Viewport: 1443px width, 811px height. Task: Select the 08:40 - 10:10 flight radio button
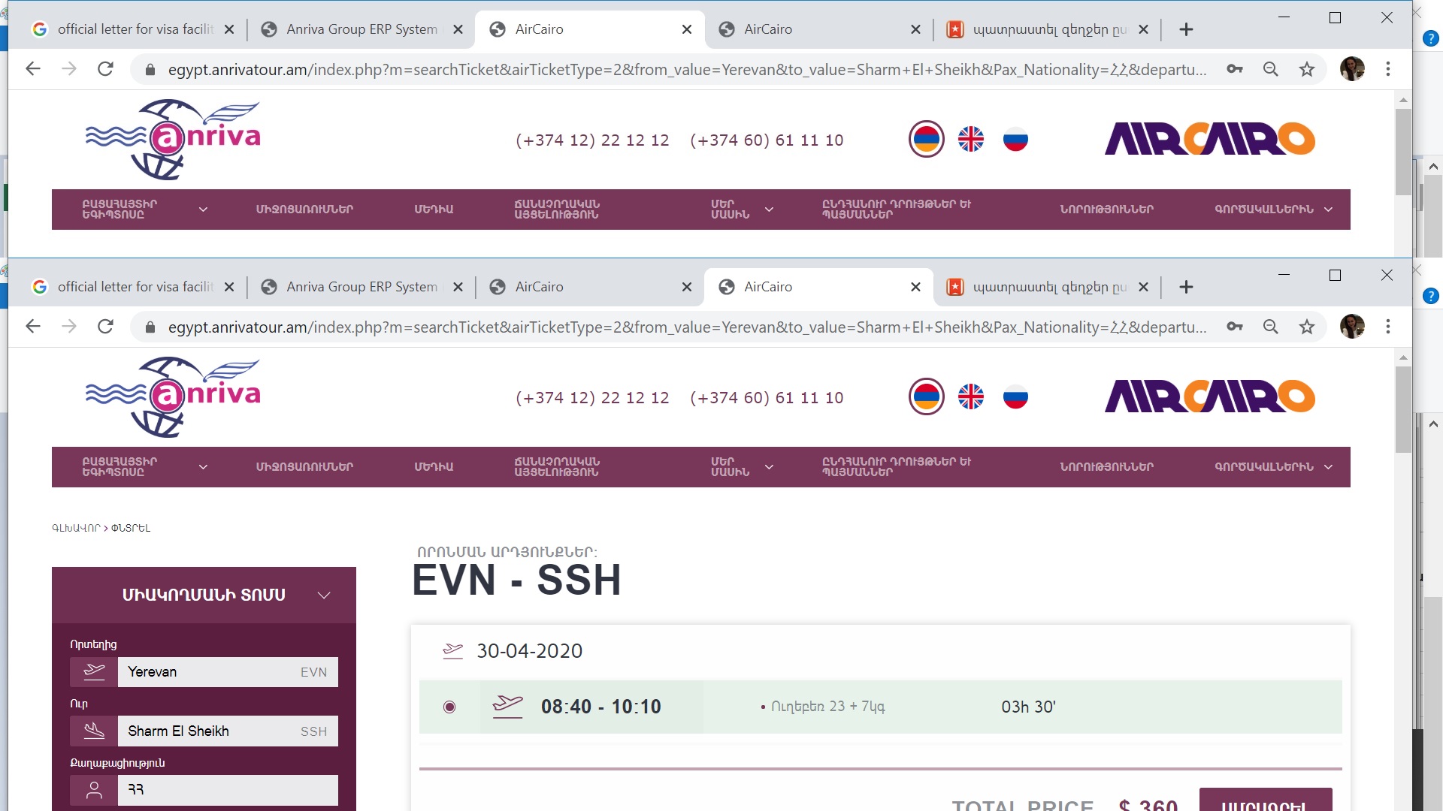tap(449, 707)
